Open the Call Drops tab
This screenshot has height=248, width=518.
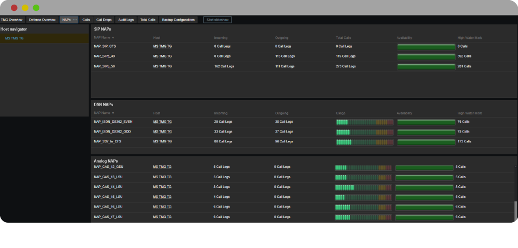click(104, 20)
